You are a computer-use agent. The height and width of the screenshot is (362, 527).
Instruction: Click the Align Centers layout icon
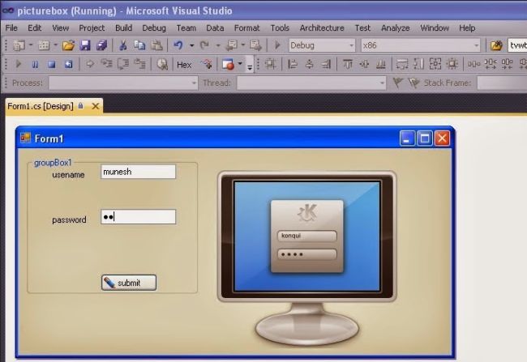[x=309, y=64]
